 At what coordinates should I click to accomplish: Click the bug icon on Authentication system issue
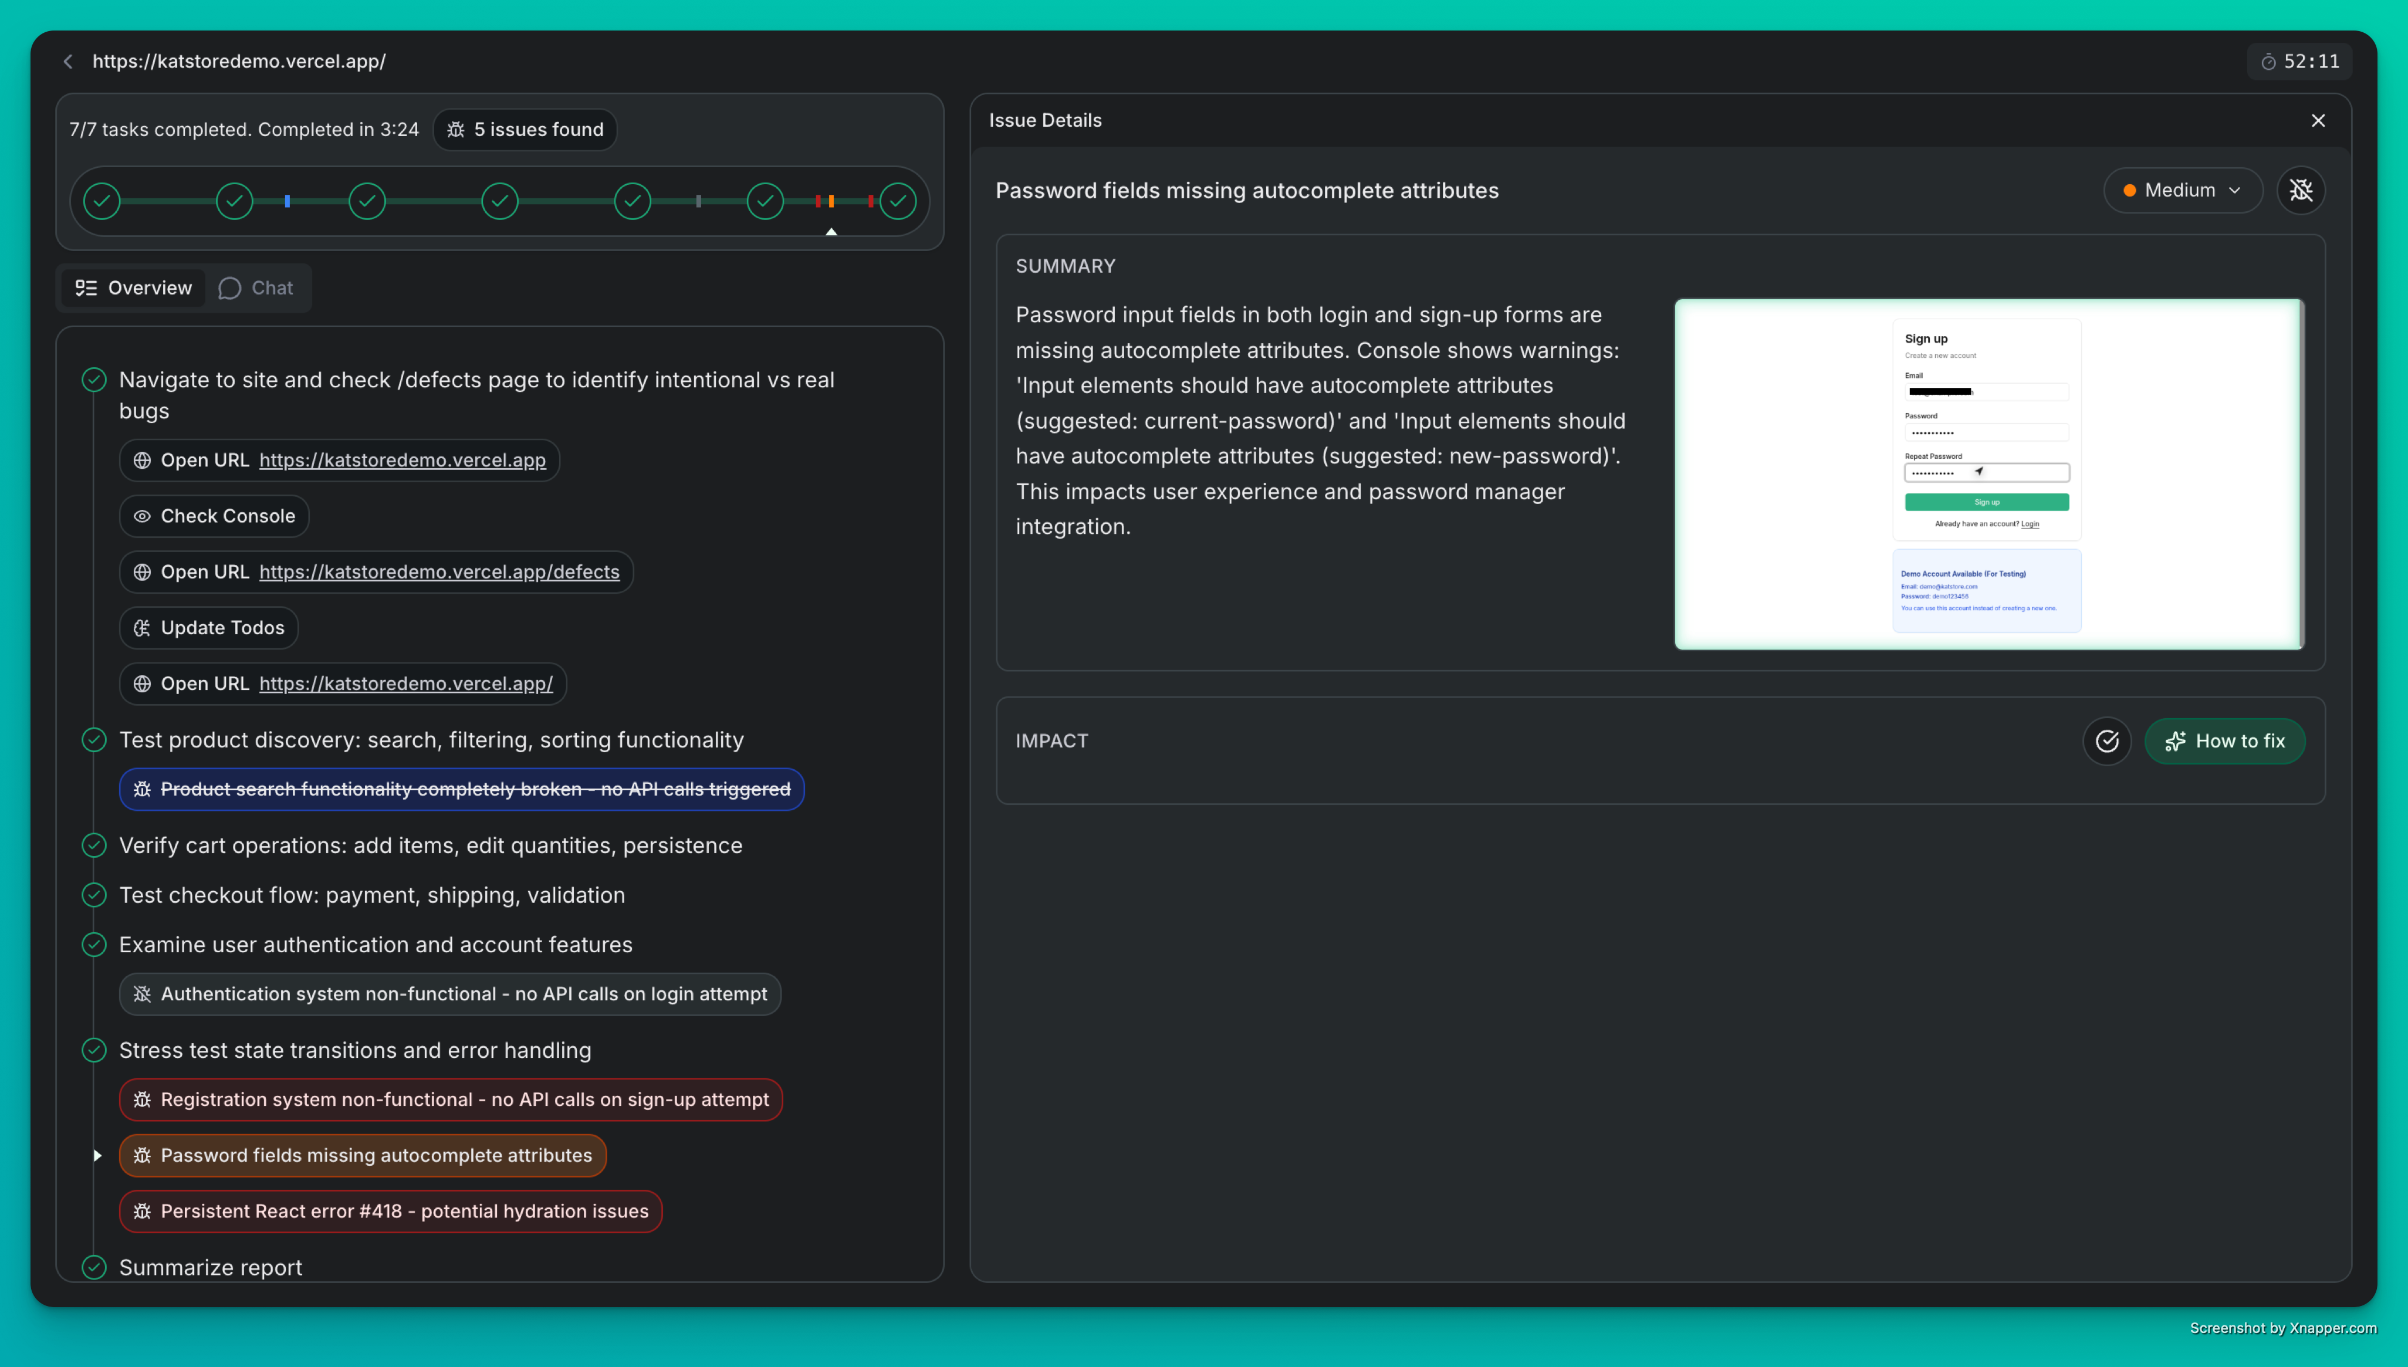143,993
